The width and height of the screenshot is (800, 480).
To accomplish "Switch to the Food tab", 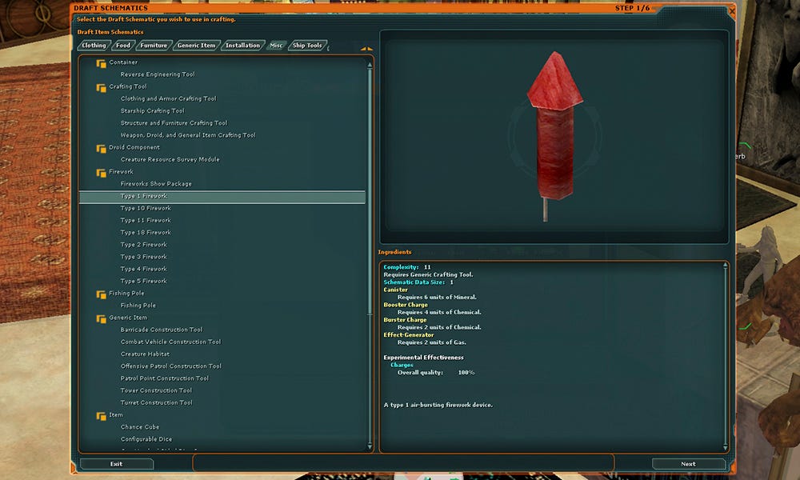I will coord(123,46).
